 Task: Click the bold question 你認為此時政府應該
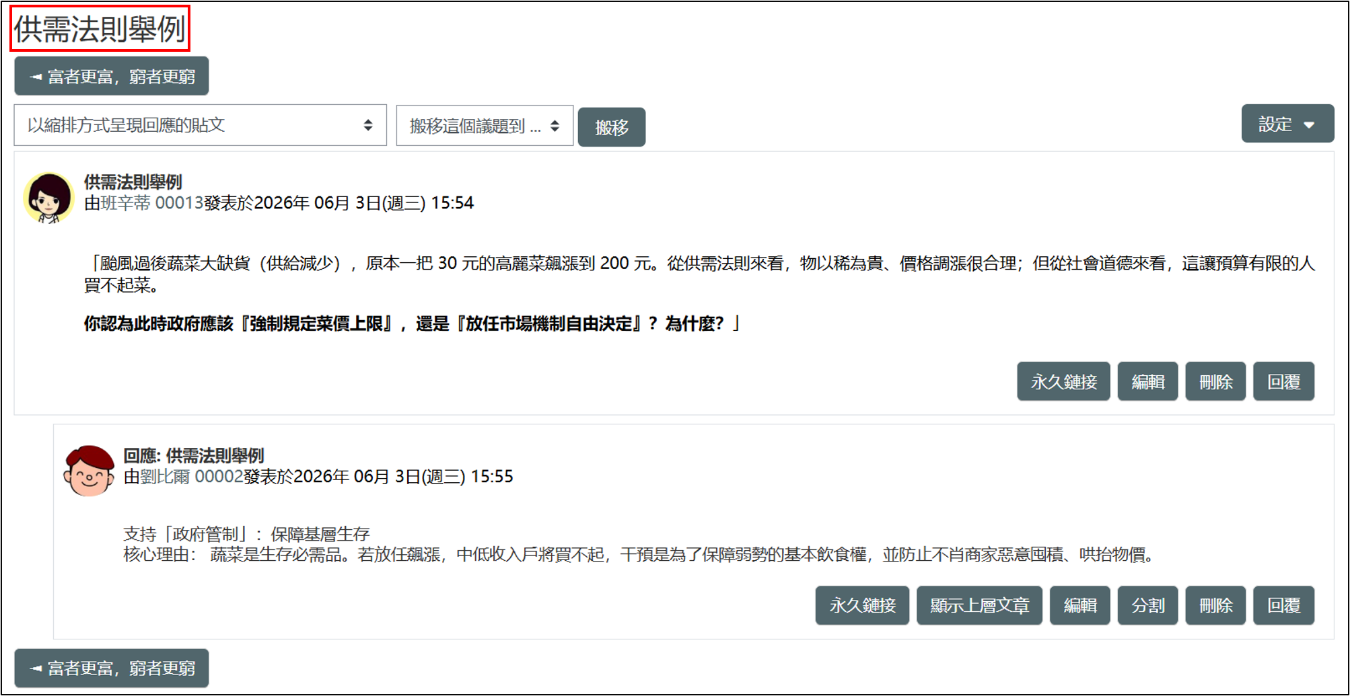click(158, 324)
